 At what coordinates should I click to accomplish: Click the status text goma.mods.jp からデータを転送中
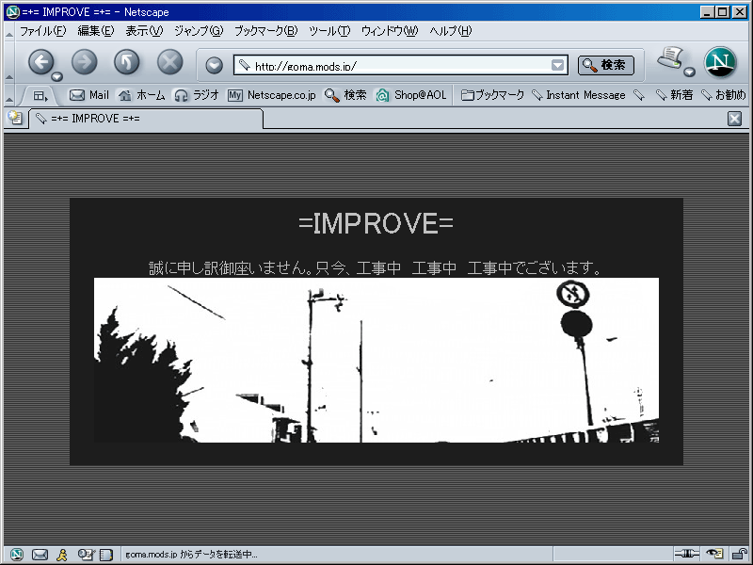click(x=191, y=555)
